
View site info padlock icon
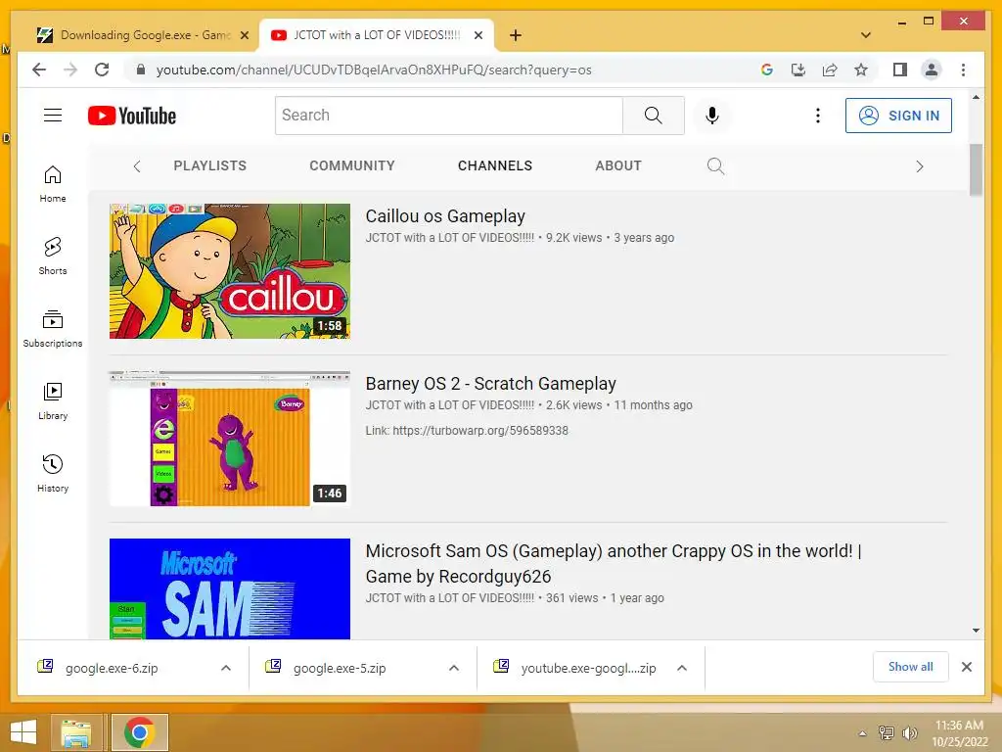coord(141,70)
